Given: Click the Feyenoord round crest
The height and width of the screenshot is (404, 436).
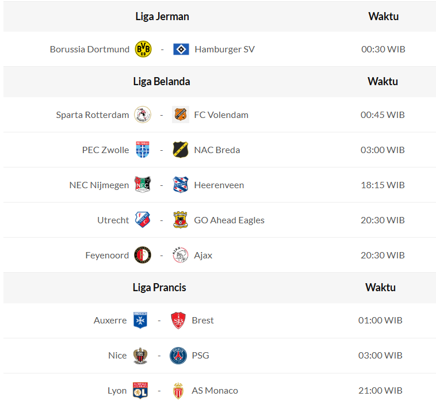Looking at the screenshot, I should coord(143,255).
